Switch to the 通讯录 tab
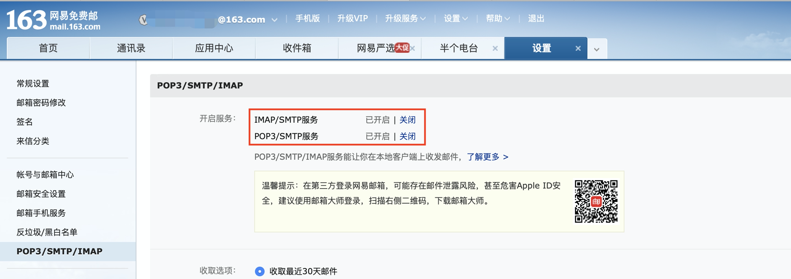 pos(131,48)
